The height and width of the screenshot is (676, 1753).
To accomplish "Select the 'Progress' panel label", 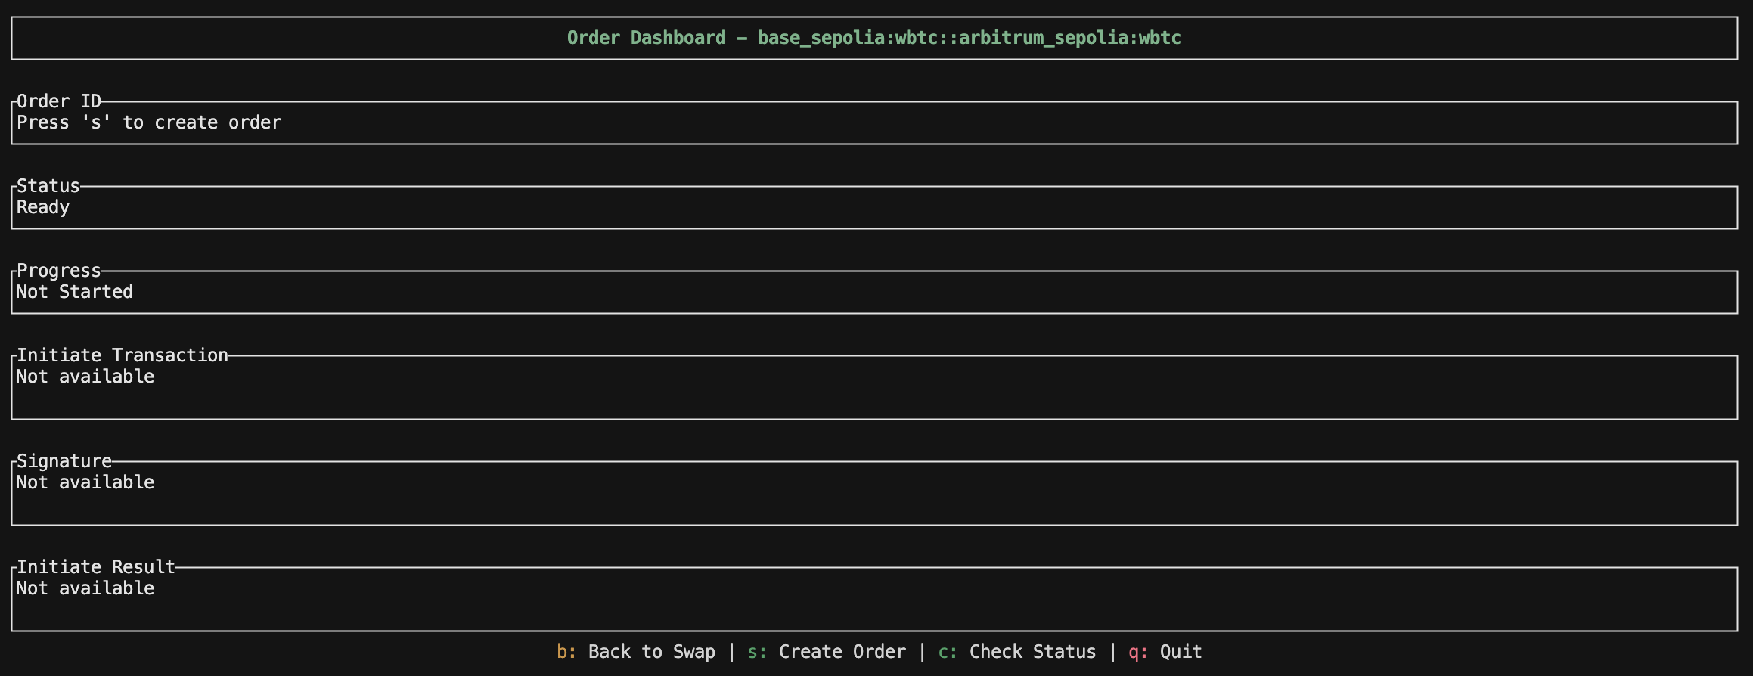I will pos(59,271).
